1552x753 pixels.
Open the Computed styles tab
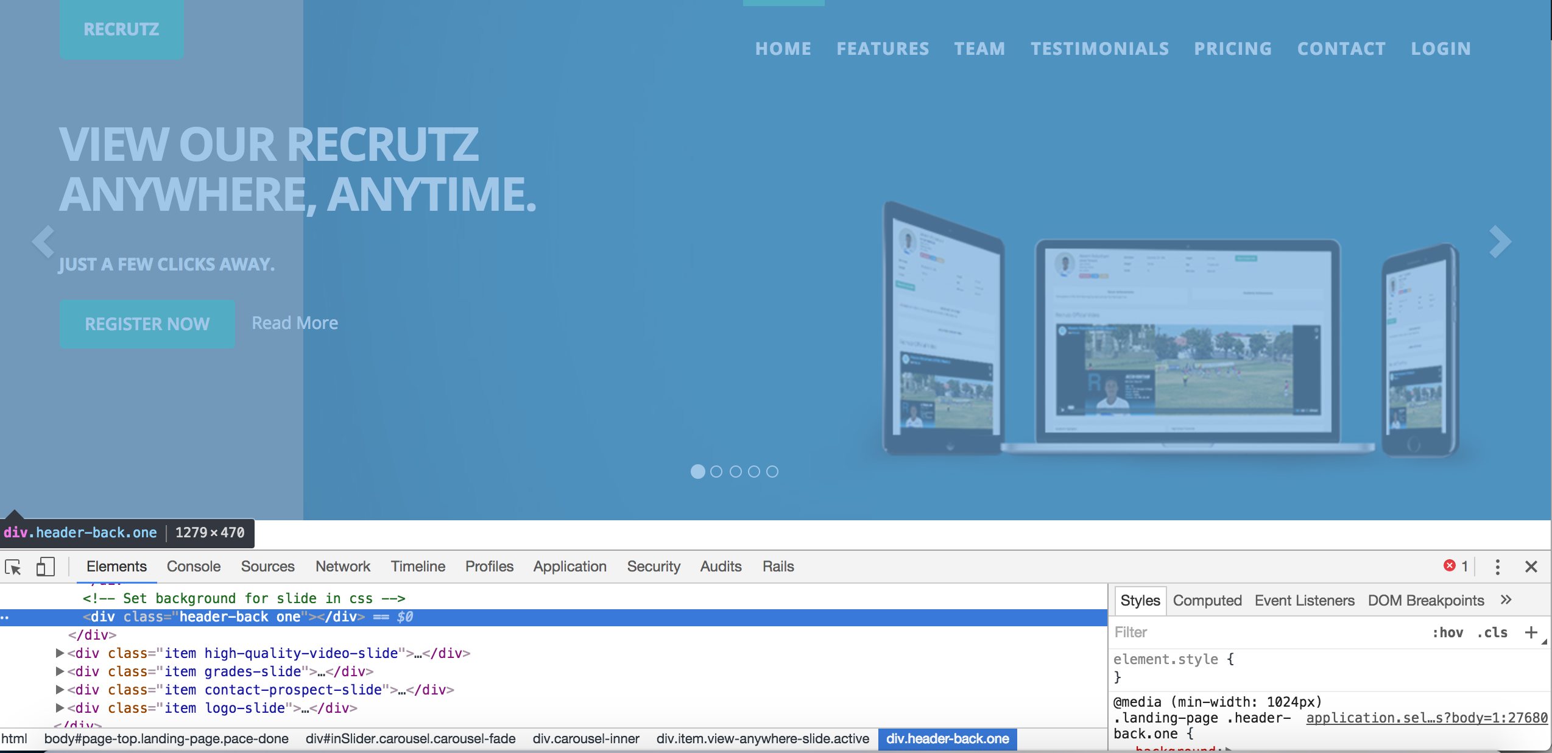[1207, 601]
